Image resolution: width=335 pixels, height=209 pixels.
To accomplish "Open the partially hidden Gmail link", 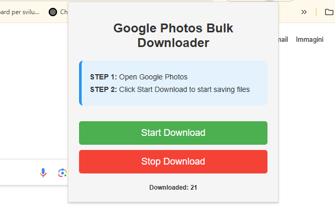I will click(x=283, y=40).
